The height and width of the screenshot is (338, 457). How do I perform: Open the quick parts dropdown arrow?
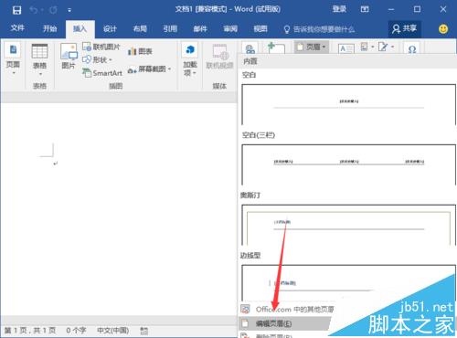pos(372,47)
